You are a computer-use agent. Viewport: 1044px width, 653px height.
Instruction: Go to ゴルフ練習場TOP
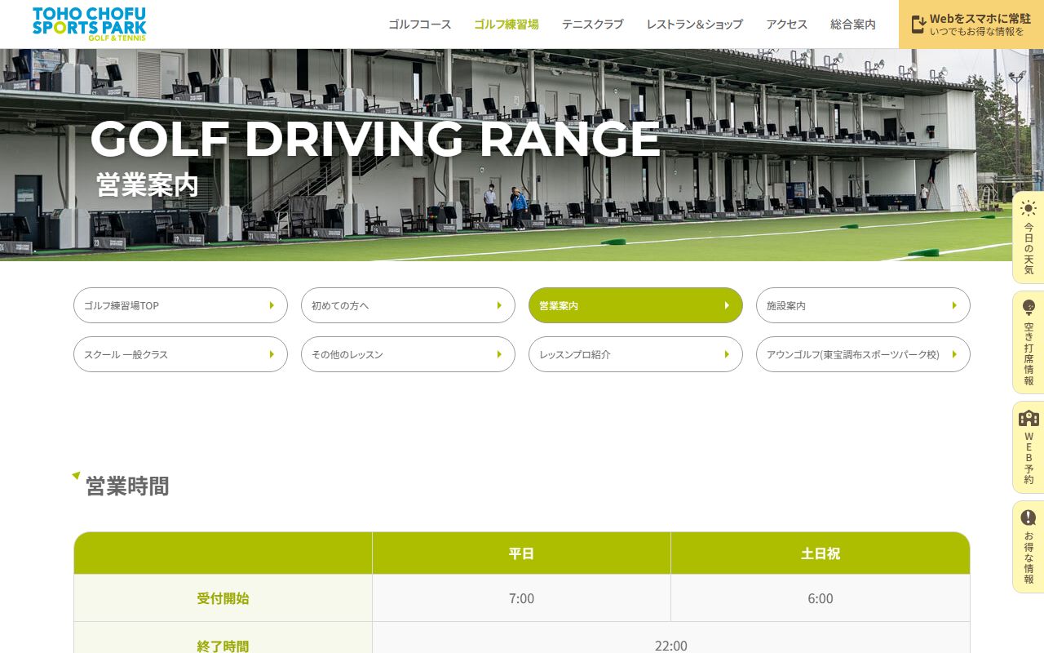click(180, 305)
